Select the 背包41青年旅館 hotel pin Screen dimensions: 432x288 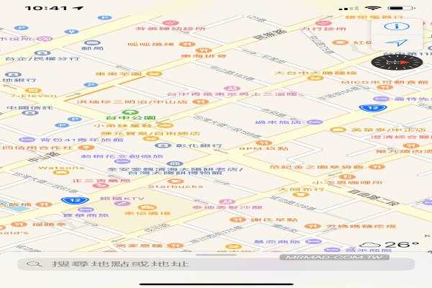[x=27, y=140]
